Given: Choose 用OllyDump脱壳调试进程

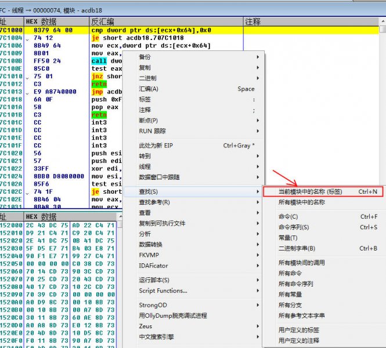Looking at the screenshot, I should (193, 316).
